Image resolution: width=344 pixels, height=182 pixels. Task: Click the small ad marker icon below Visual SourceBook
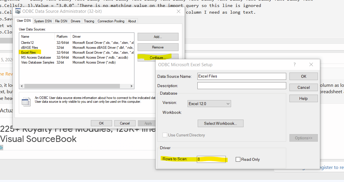click(x=1, y=147)
